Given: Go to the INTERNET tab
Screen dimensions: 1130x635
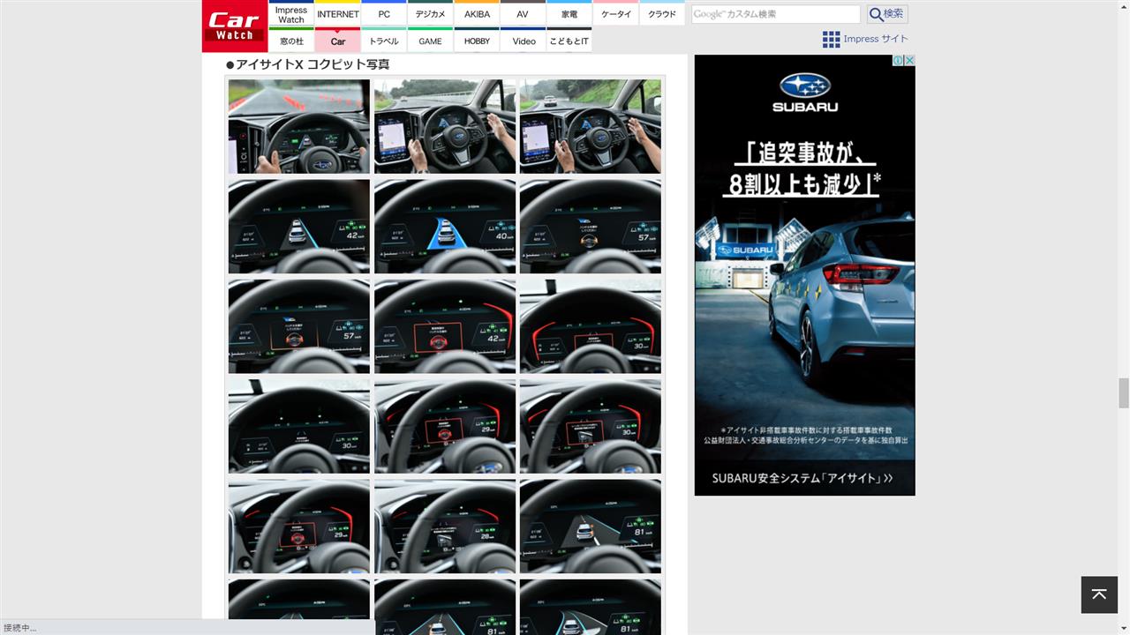Looking at the screenshot, I should [338, 14].
